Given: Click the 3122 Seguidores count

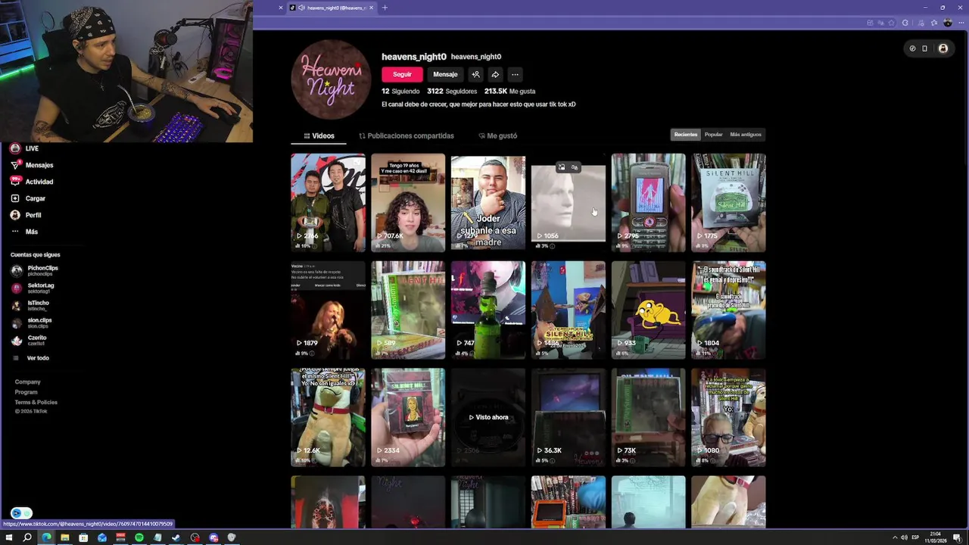Looking at the screenshot, I should 452,91.
